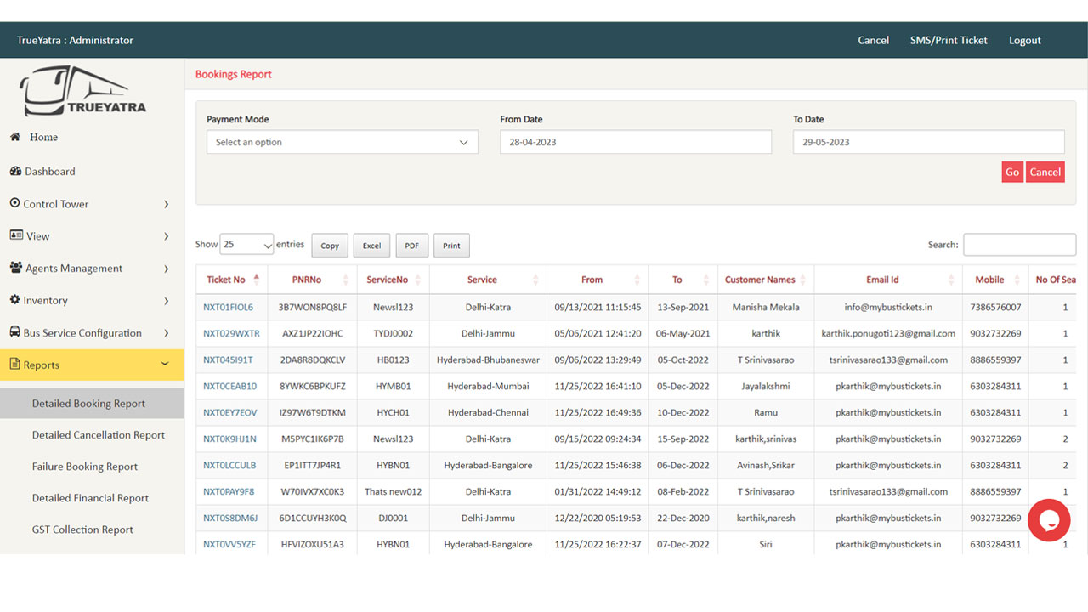1088x612 pixels.
Task: Open the Payment Mode dropdown
Action: 342,142
